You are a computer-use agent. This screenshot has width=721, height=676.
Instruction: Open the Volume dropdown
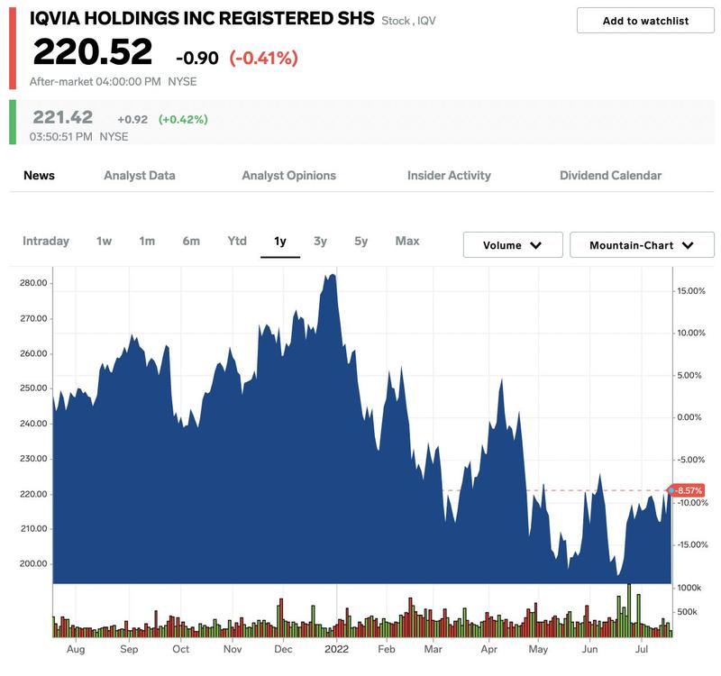513,244
